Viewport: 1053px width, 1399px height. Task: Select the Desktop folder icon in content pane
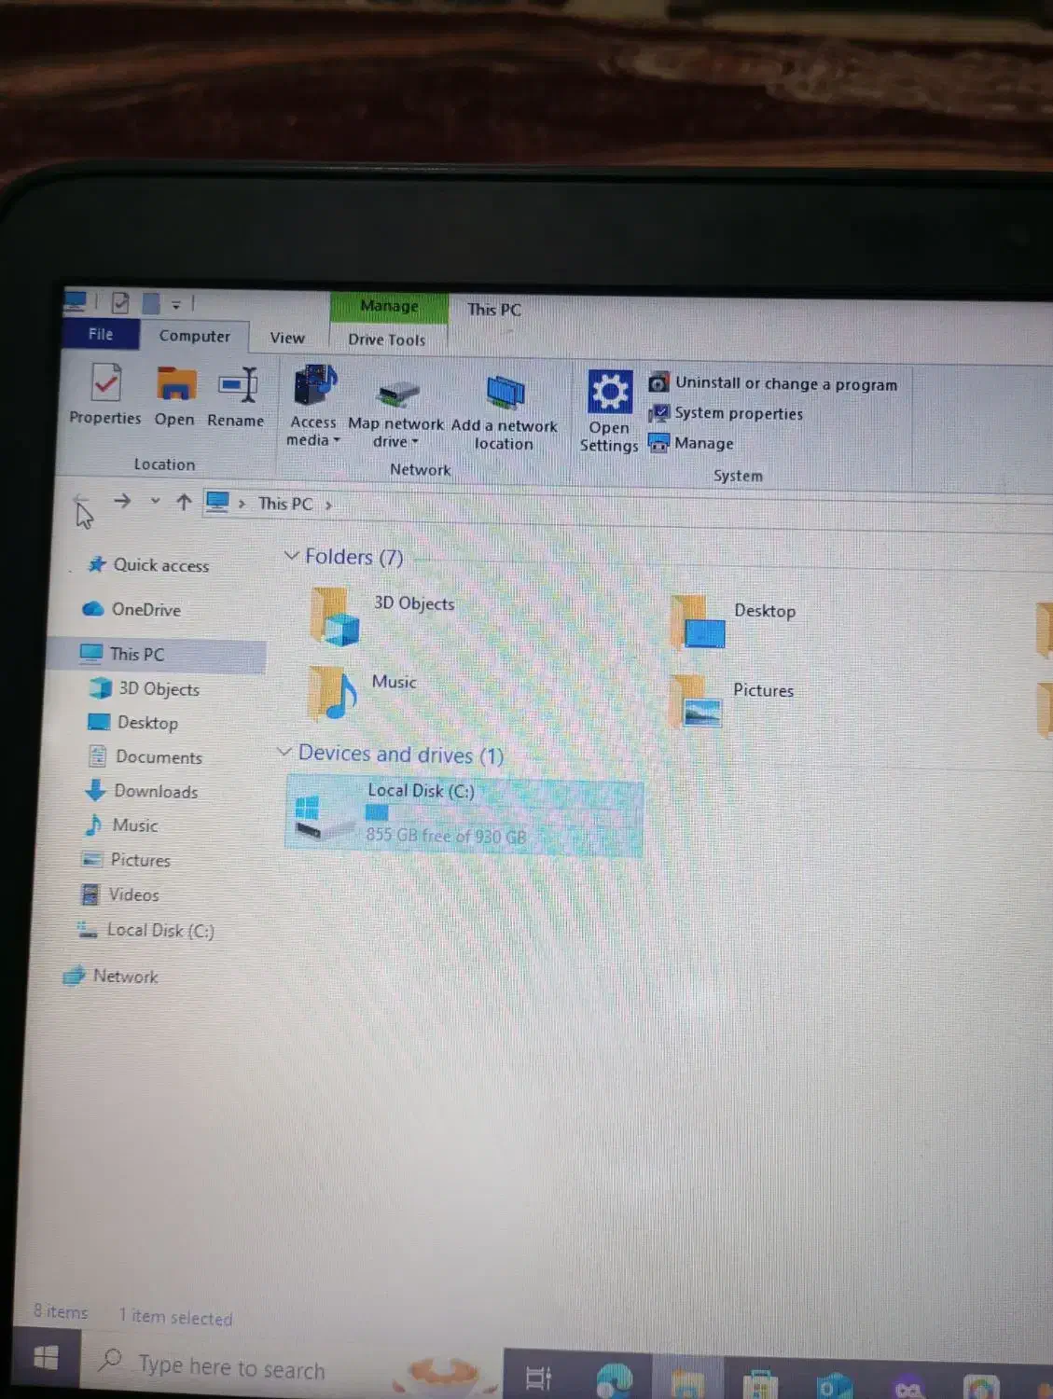(x=699, y=621)
